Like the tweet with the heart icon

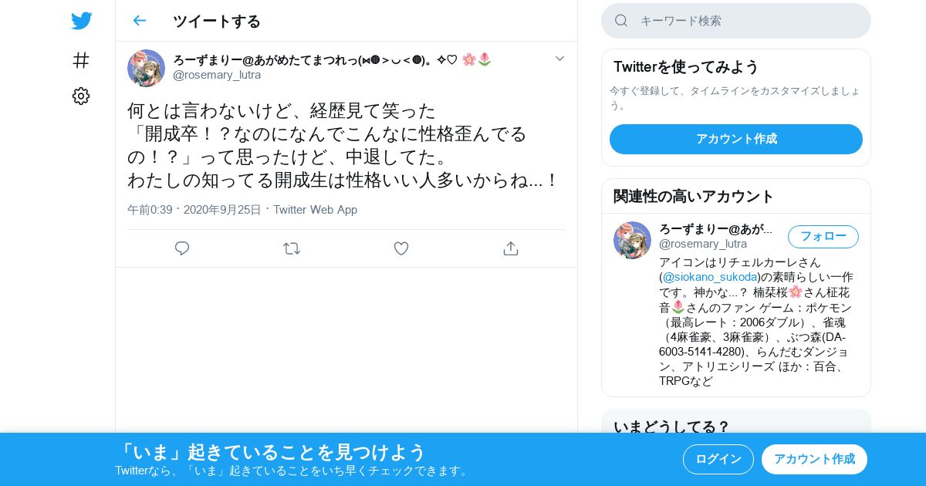point(401,248)
